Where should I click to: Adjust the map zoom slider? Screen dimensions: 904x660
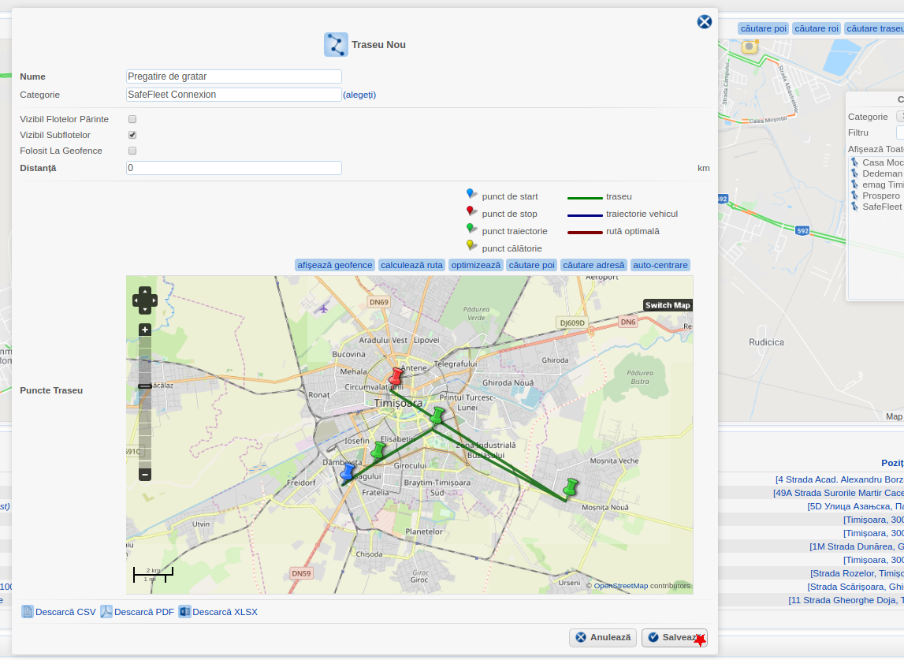[144, 386]
